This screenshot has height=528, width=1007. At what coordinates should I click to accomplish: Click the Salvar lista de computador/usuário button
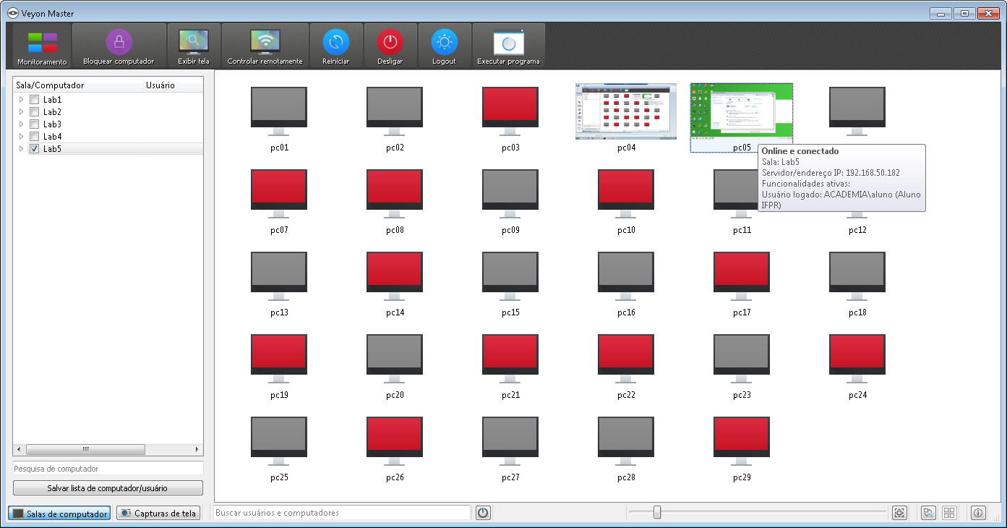click(107, 487)
